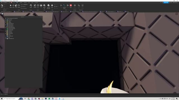
Task: Open the FILE menu
Action: coord(2,2)
